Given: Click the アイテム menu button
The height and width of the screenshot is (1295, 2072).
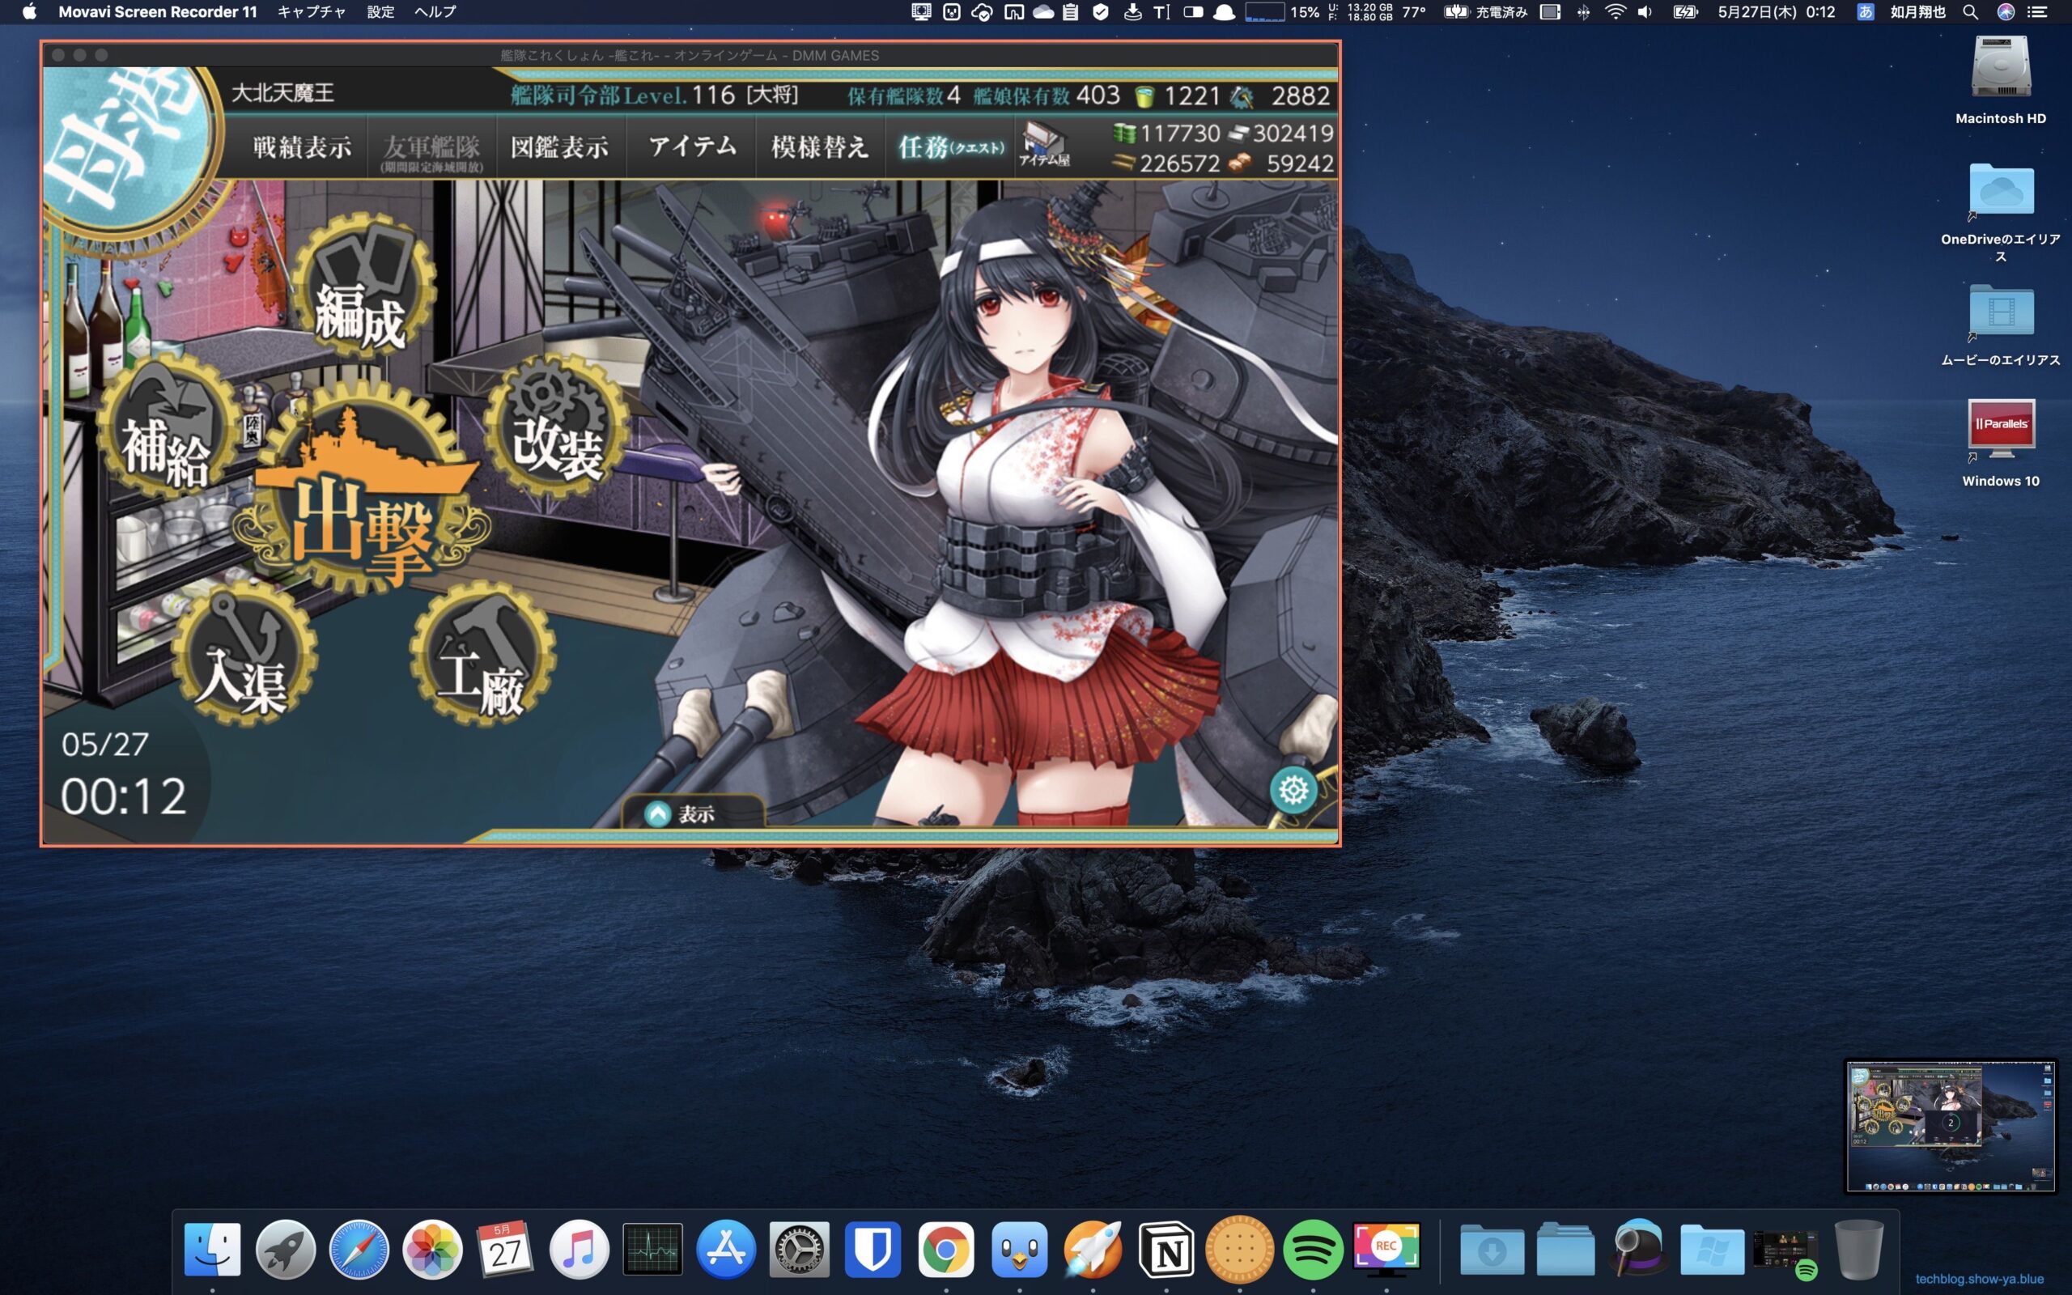Looking at the screenshot, I should (x=692, y=147).
